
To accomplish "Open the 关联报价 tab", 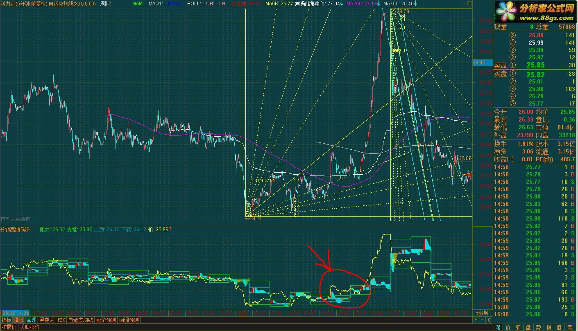I will [x=29, y=327].
